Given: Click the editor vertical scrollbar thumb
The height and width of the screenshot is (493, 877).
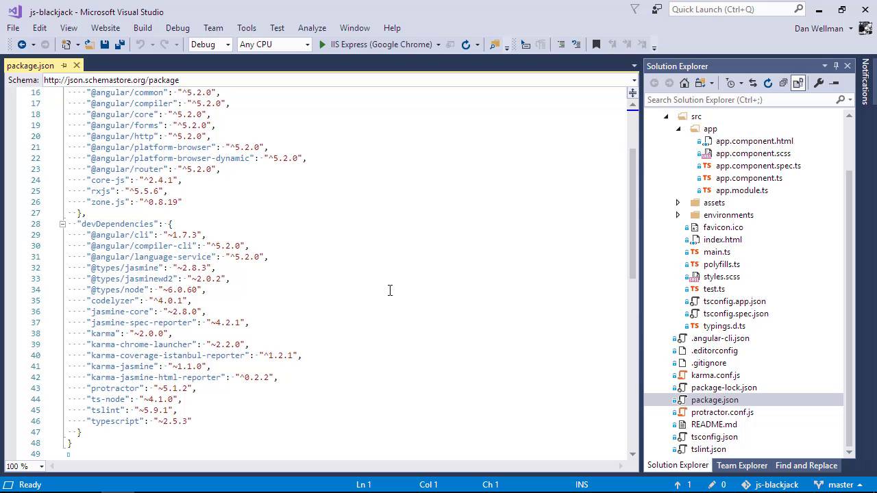Looking at the screenshot, I should (633, 213).
